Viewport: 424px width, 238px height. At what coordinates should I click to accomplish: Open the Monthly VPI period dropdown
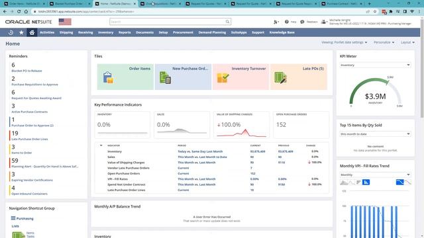click(376, 175)
